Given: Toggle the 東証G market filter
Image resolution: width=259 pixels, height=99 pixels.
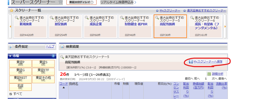Looking at the screenshot, I should 21,71.
